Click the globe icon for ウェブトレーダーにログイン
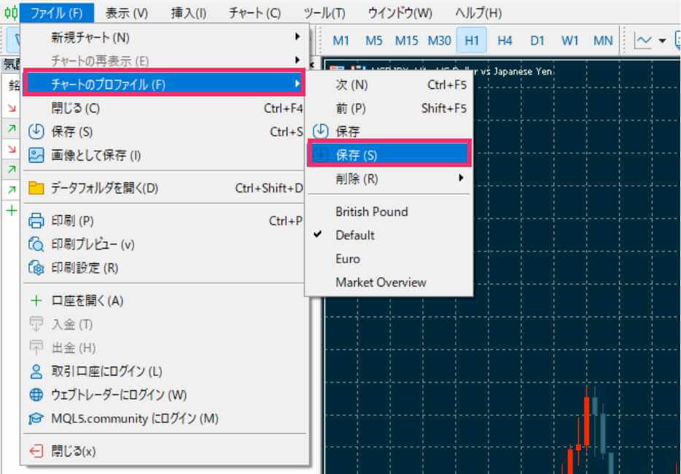The width and height of the screenshot is (681, 474). click(x=36, y=395)
